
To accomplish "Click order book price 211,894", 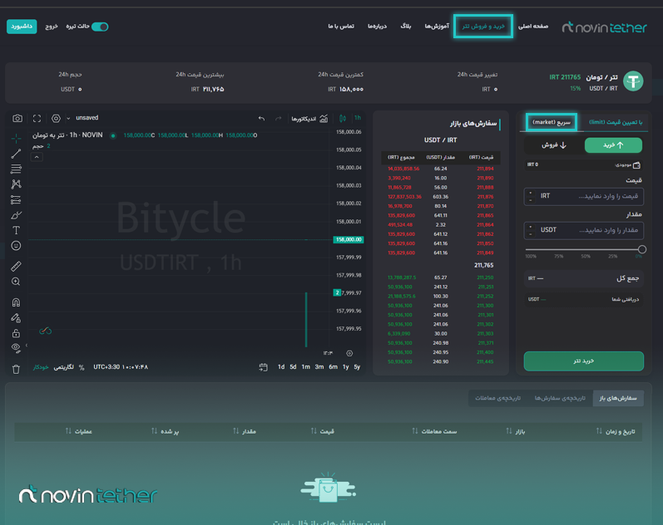I will [485, 169].
